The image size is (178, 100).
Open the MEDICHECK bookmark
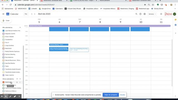coord(21,9)
